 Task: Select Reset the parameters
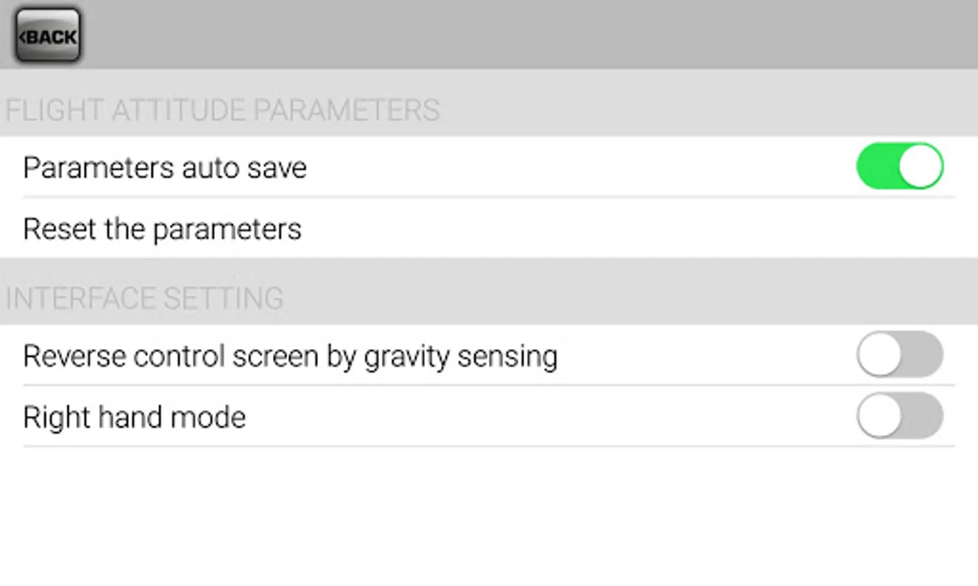[162, 229]
